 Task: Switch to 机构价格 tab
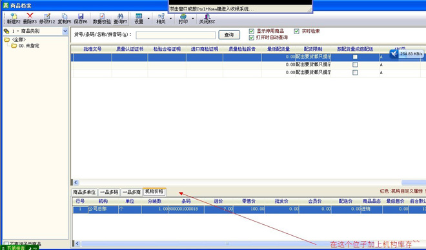click(154, 192)
